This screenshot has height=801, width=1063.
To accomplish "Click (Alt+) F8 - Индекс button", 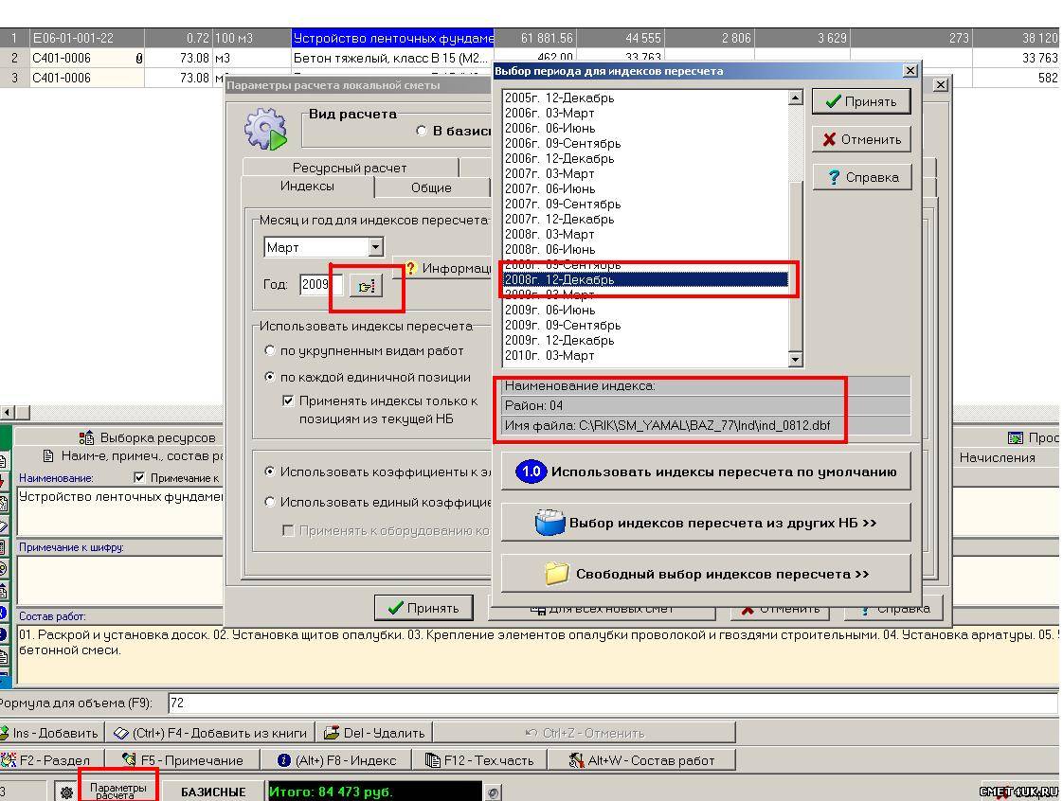I will pyautogui.click(x=337, y=760).
